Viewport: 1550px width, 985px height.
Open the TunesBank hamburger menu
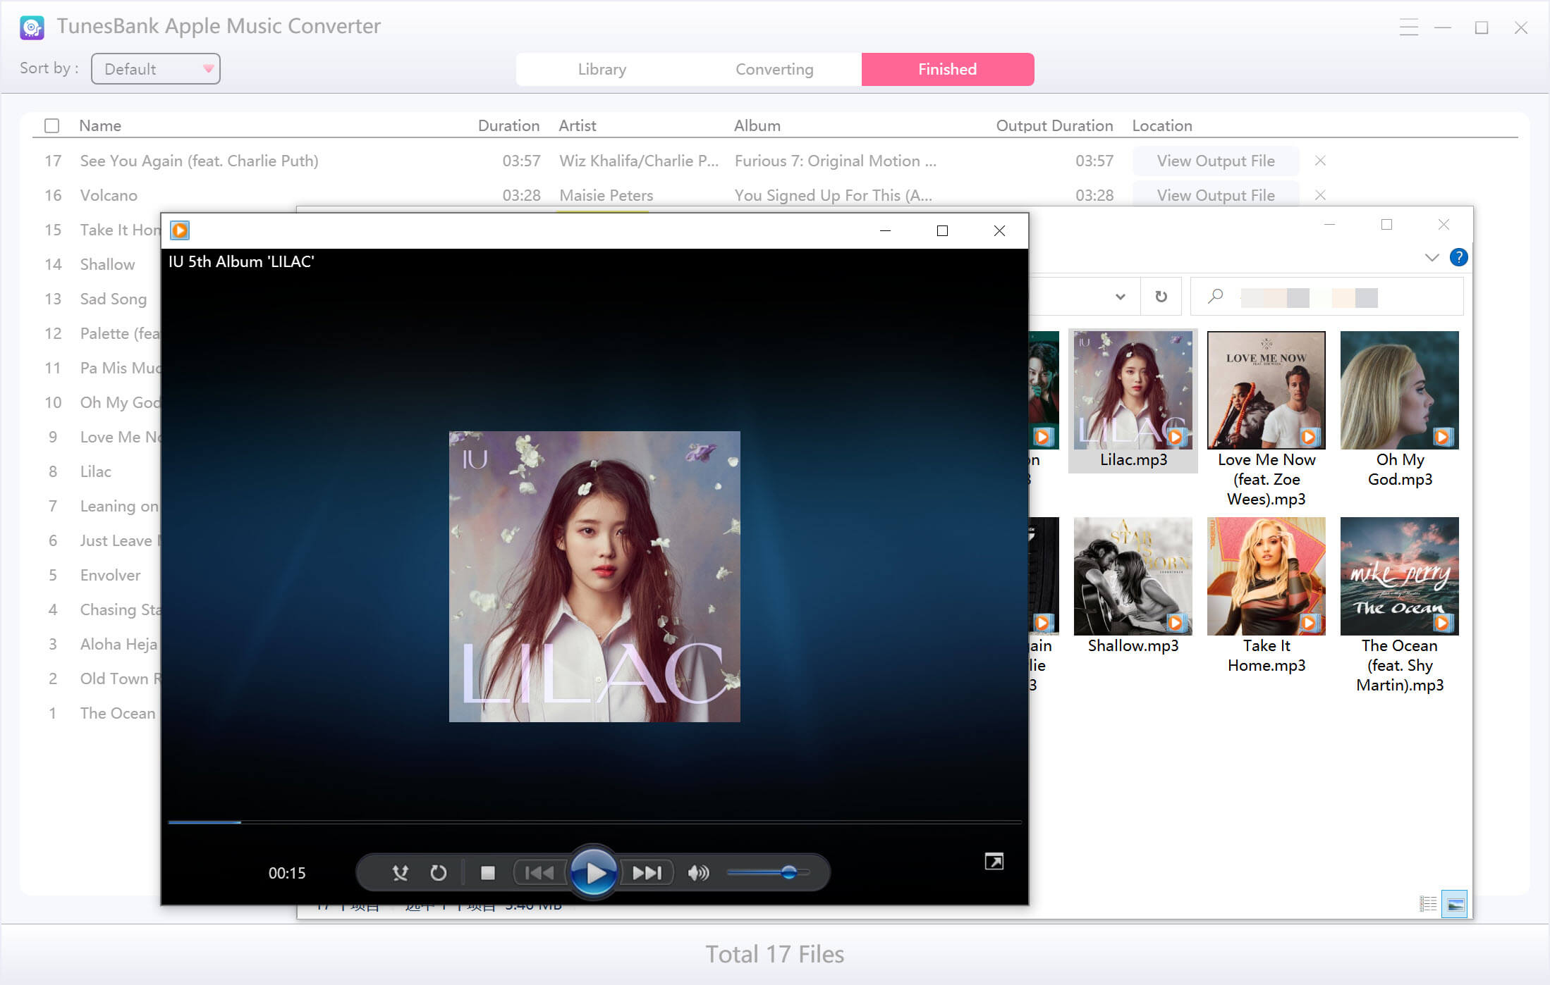pyautogui.click(x=1408, y=27)
